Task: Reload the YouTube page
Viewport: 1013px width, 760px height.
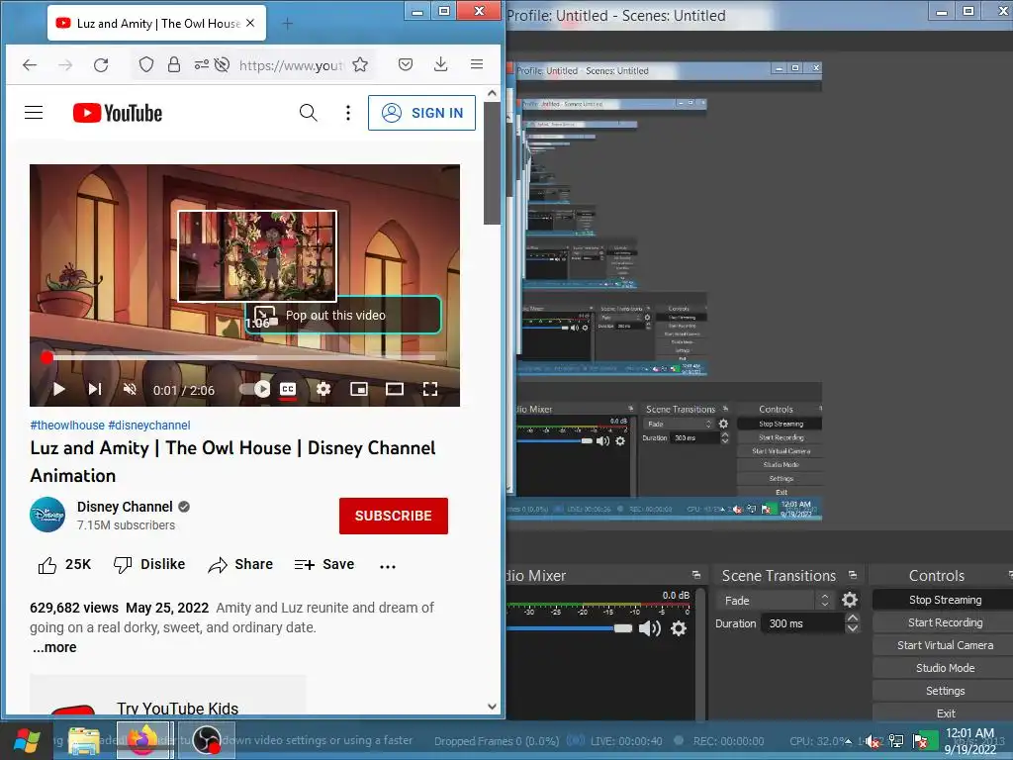Action: pos(101,64)
